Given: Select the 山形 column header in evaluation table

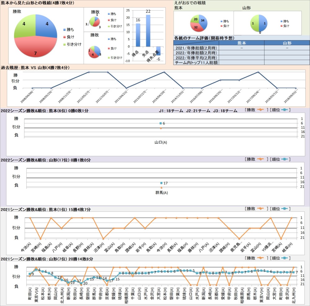Looking at the screenshot, I should (287, 43).
